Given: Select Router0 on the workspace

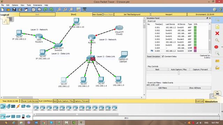Looking at the screenshot, I should pyautogui.click(x=92, y=37).
